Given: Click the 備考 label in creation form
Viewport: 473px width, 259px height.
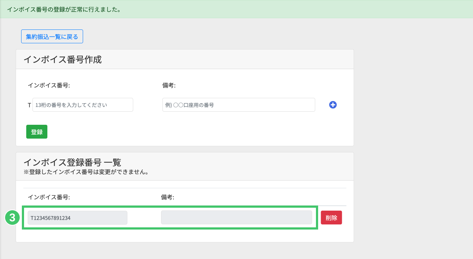Looking at the screenshot, I should click(x=169, y=85).
